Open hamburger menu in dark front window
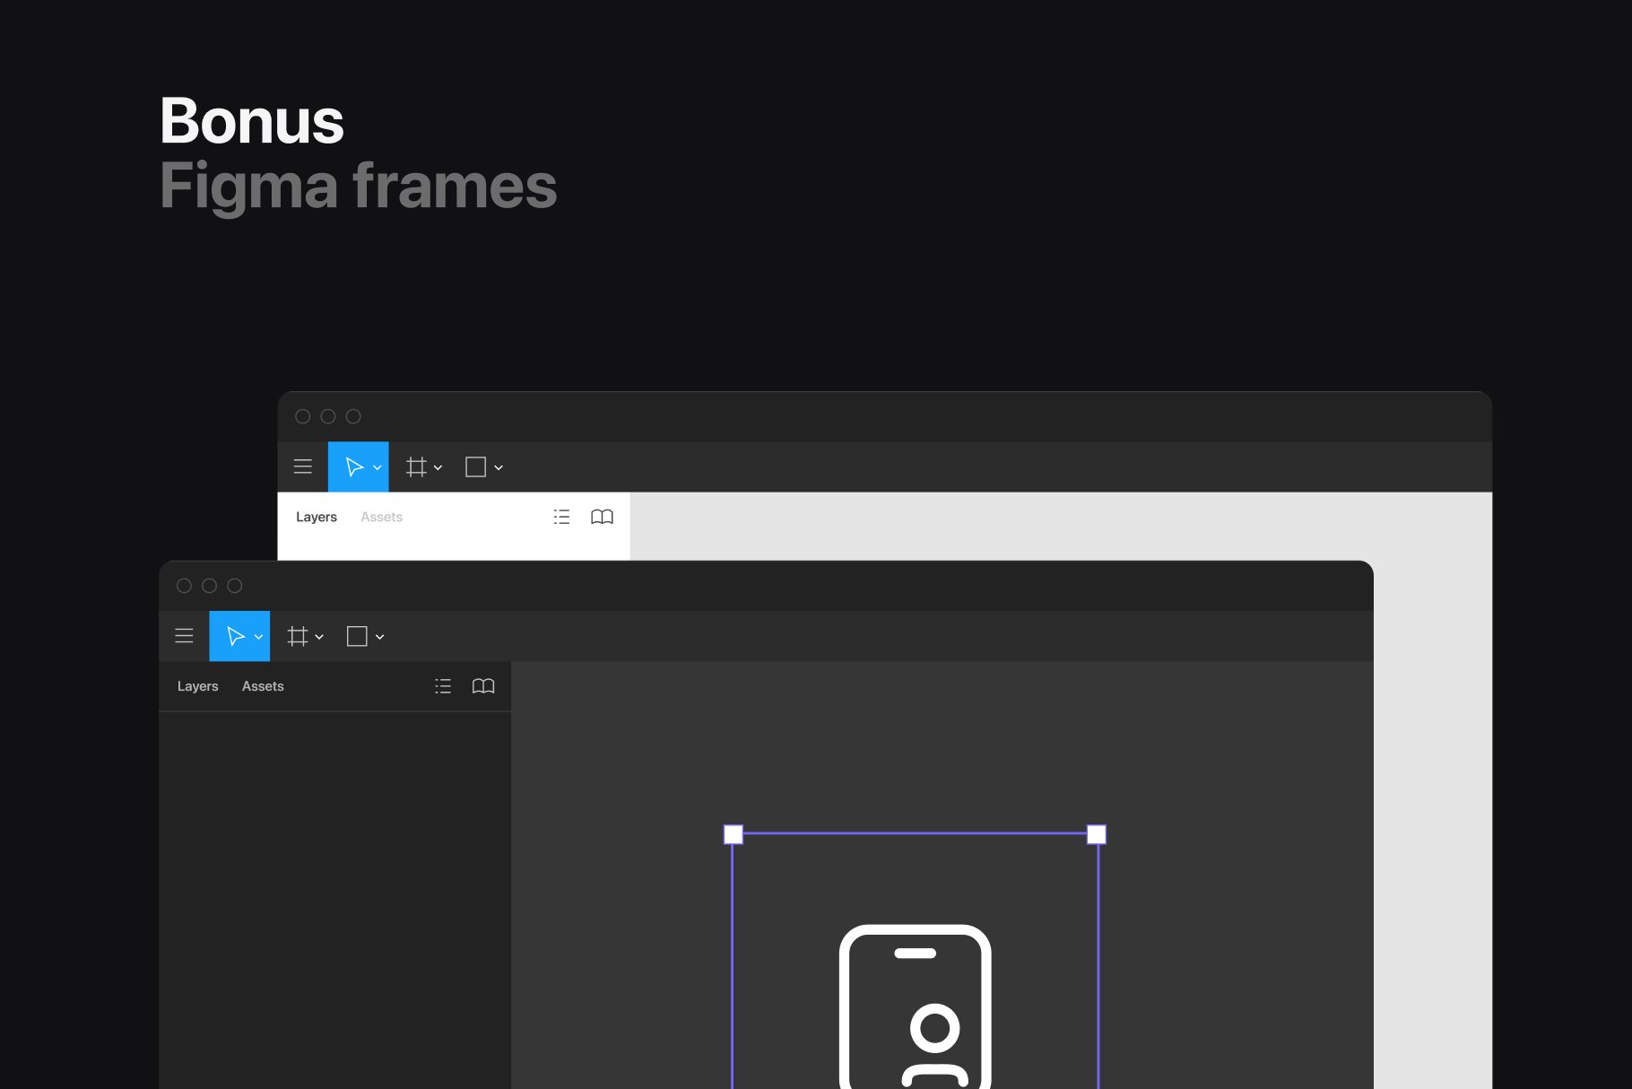Viewport: 1632px width, 1089px height. point(184,636)
